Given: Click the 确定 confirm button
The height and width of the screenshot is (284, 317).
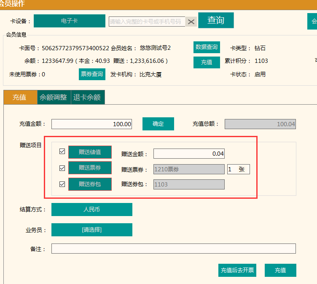Looking at the screenshot, I should [x=158, y=124].
